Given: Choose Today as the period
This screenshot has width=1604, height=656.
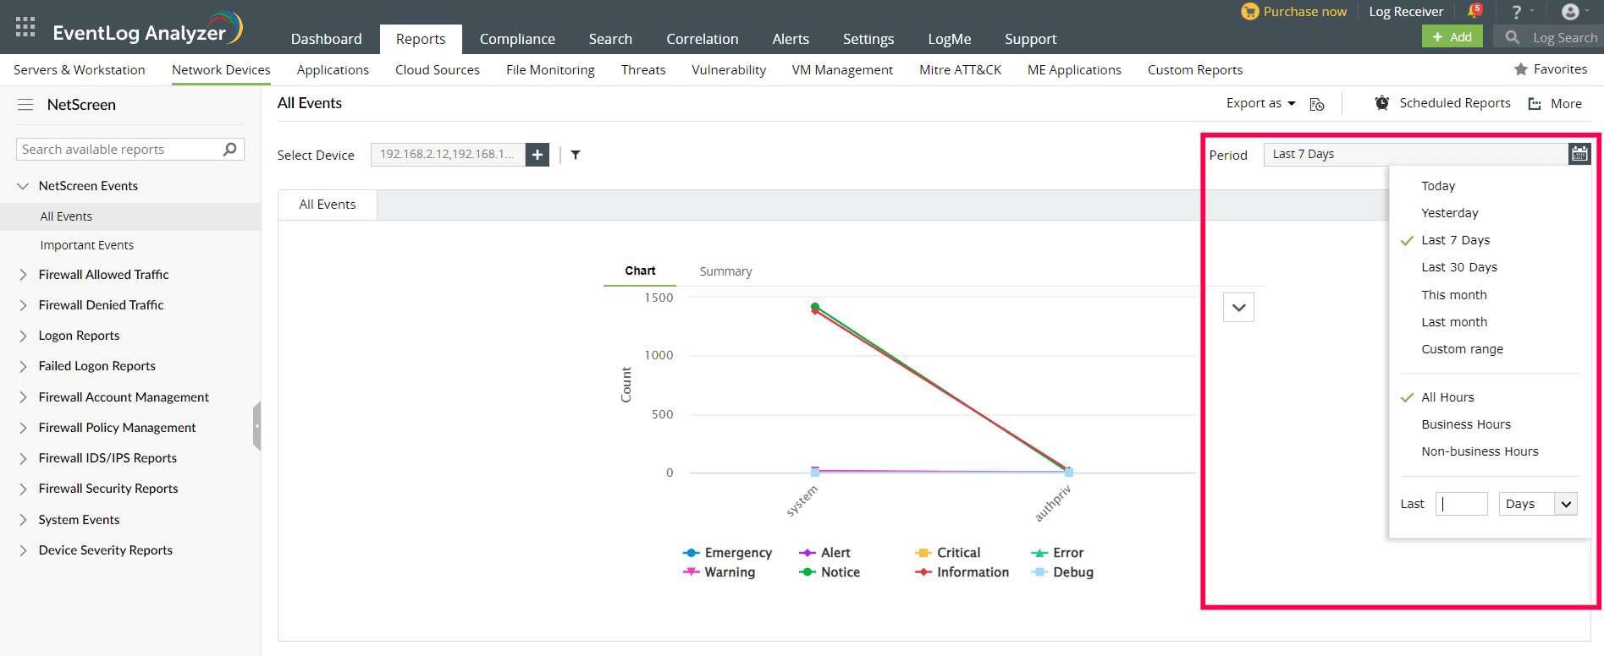Looking at the screenshot, I should [x=1438, y=186].
